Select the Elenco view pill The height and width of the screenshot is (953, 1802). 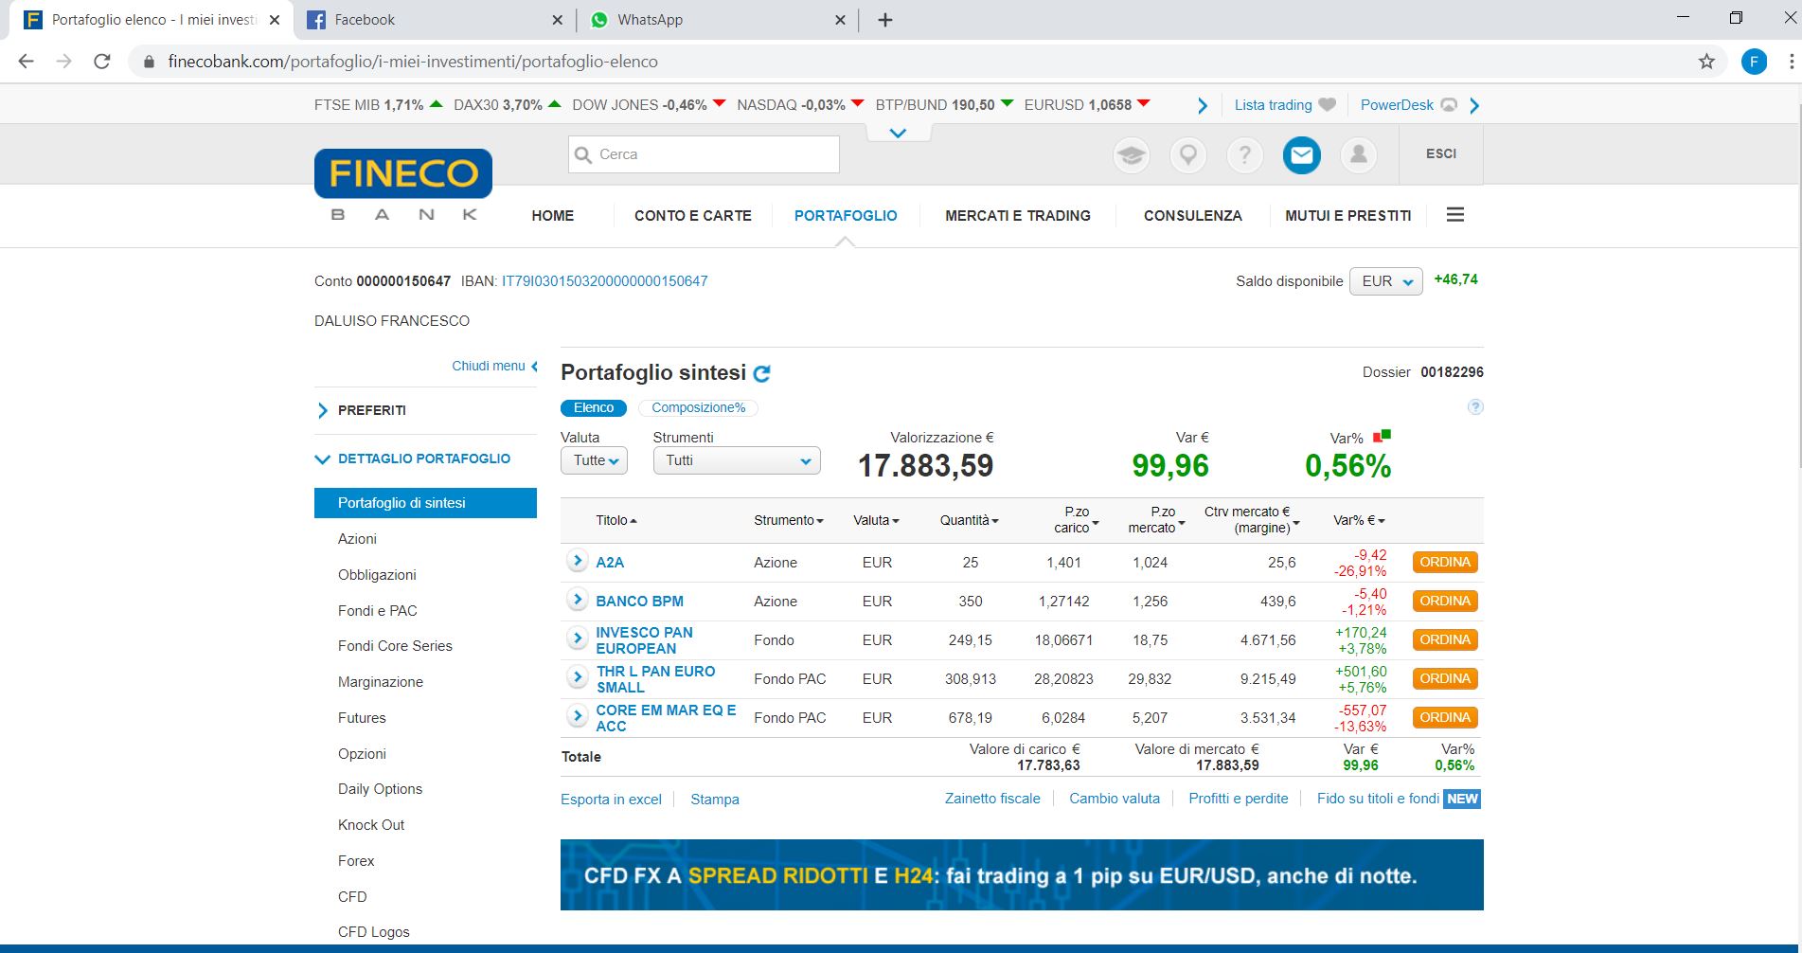click(594, 407)
